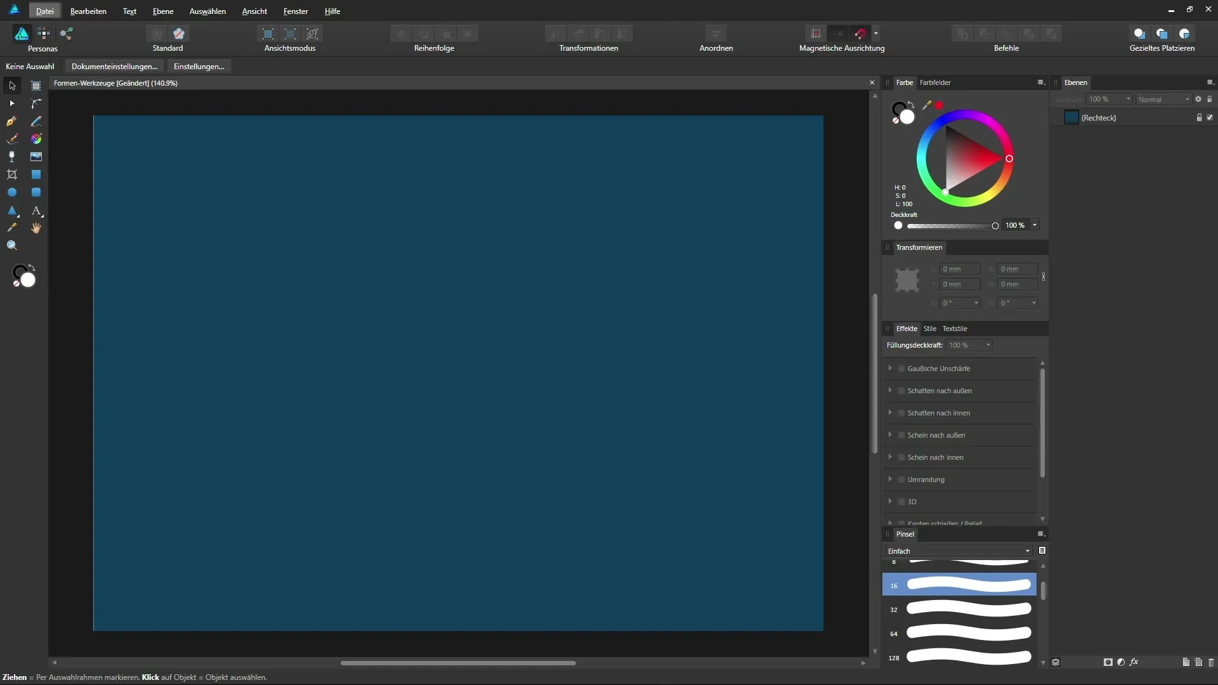Enable the Umrandung effect checkbox
Screen dimensions: 1218x685
901,480
